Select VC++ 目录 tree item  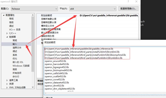[15, 30]
